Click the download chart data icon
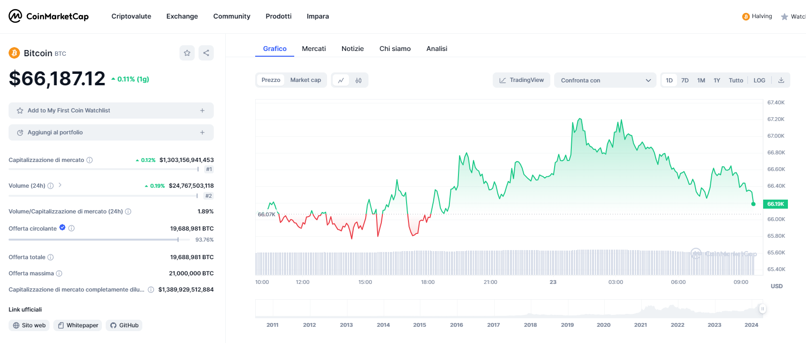This screenshot has height=343, width=806. click(x=781, y=80)
